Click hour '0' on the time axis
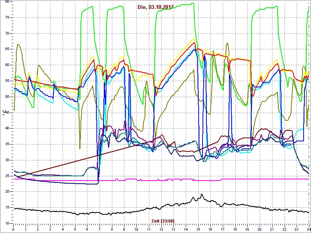Screen dimensions: 311x233 (x=13, y=229)
